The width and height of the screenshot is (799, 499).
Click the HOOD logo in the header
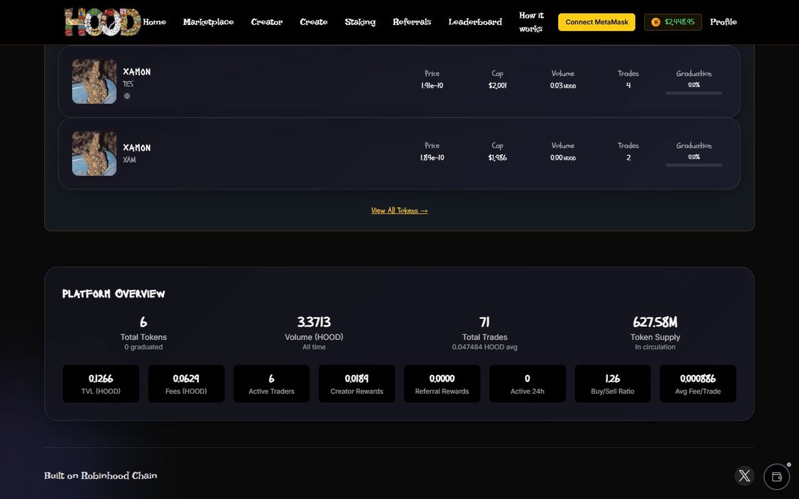102,22
